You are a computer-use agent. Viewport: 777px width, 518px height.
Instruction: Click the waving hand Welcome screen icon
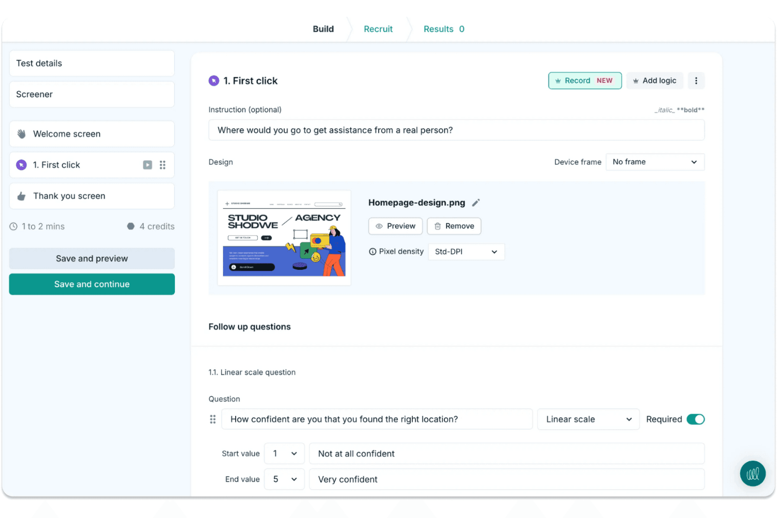22,134
